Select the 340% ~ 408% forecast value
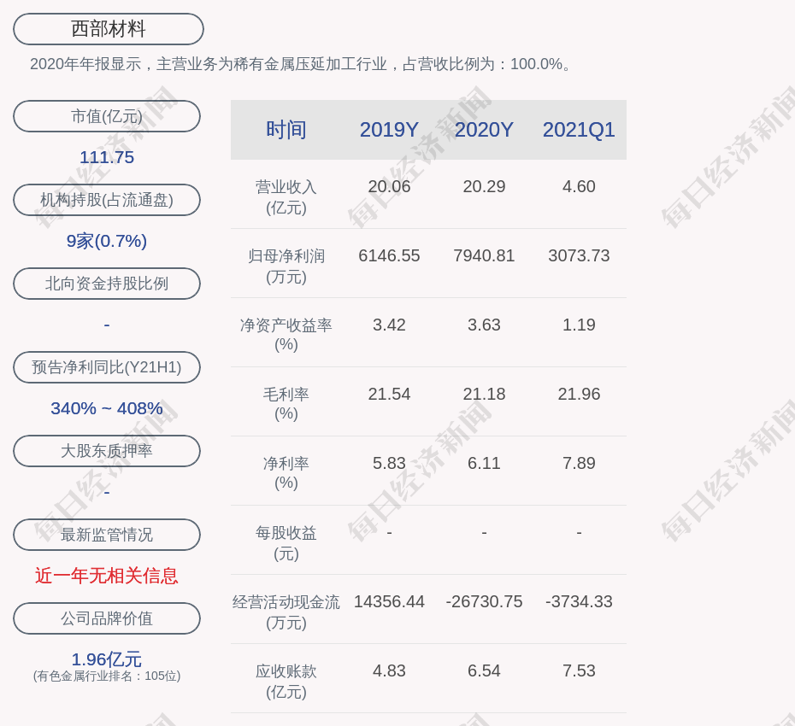Viewport: 795px width, 726px height. (107, 408)
